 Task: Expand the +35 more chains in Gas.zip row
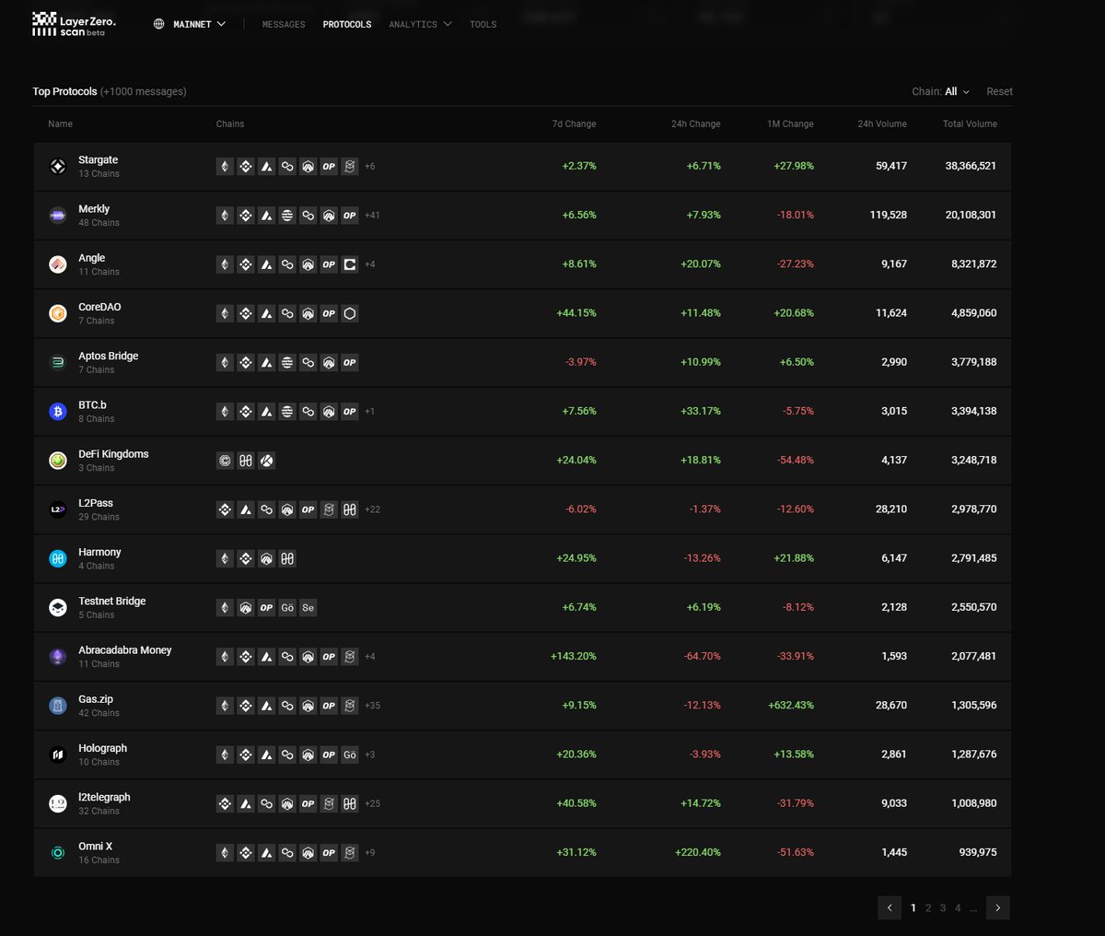pos(372,706)
